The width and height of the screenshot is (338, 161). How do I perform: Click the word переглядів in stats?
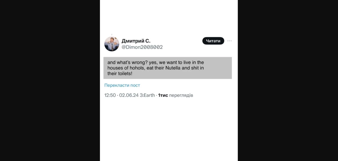[181, 95]
